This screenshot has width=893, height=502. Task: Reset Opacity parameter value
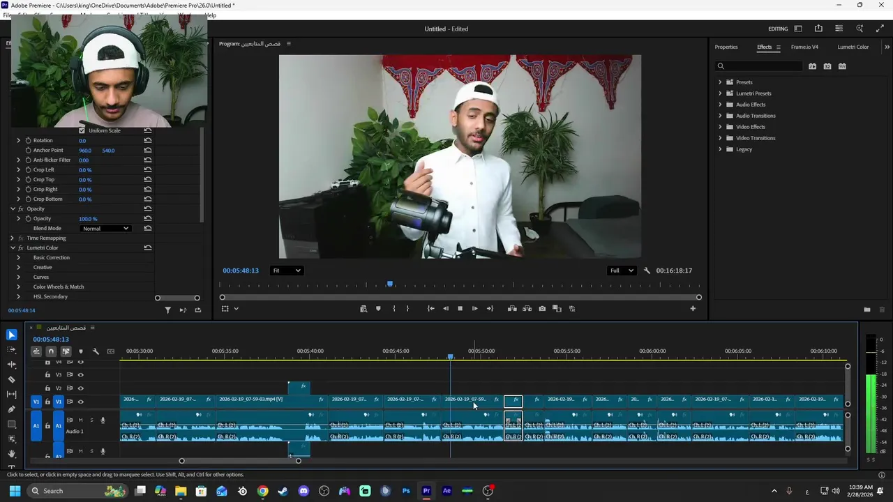pyautogui.click(x=147, y=218)
